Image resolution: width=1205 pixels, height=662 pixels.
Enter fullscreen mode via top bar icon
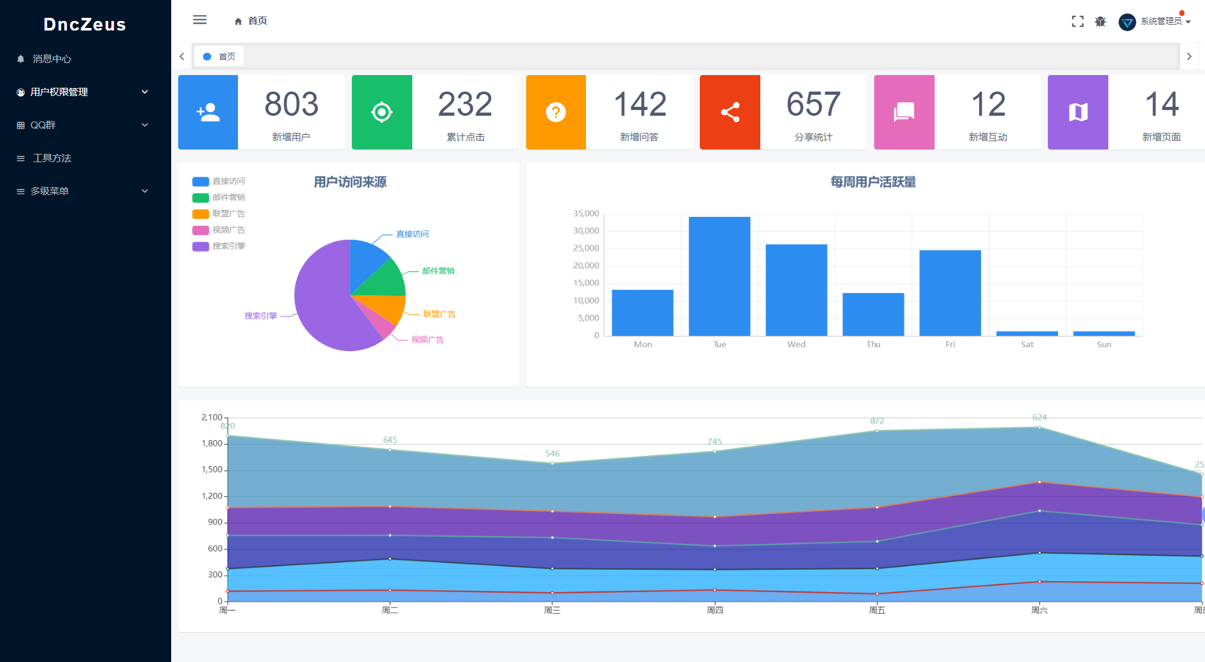pos(1078,22)
